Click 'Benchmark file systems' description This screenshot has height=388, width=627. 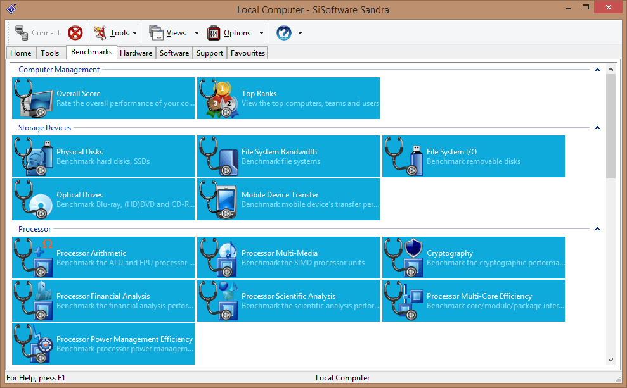click(x=281, y=161)
